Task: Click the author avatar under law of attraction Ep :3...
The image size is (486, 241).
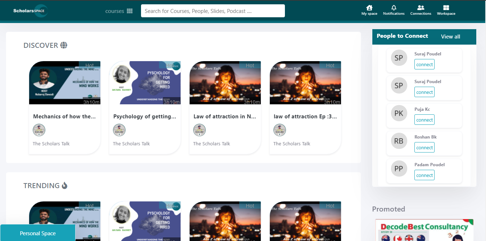Action: [280, 130]
